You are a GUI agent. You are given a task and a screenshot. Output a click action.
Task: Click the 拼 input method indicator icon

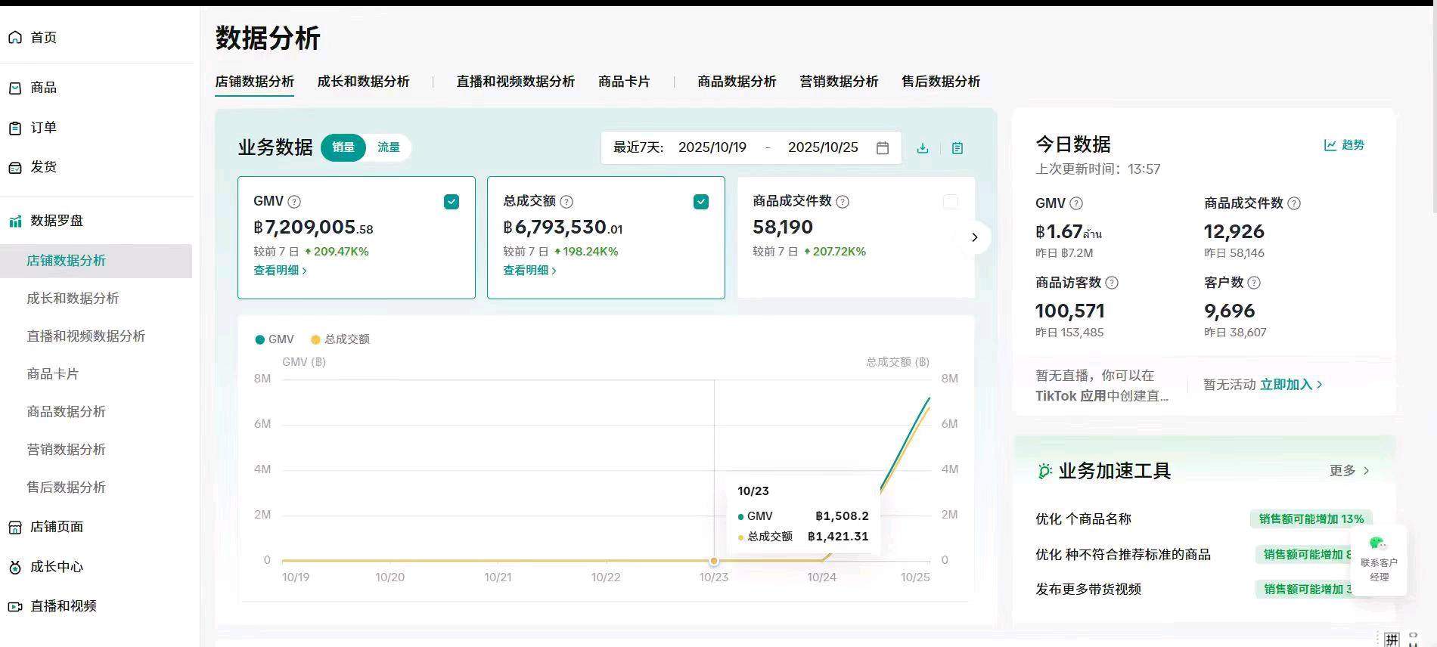click(x=1392, y=639)
